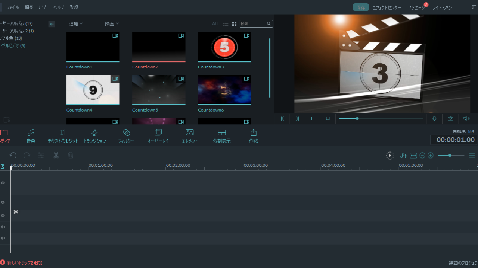Select ユーザーアルバム 2 (1) album

[x=17, y=31]
